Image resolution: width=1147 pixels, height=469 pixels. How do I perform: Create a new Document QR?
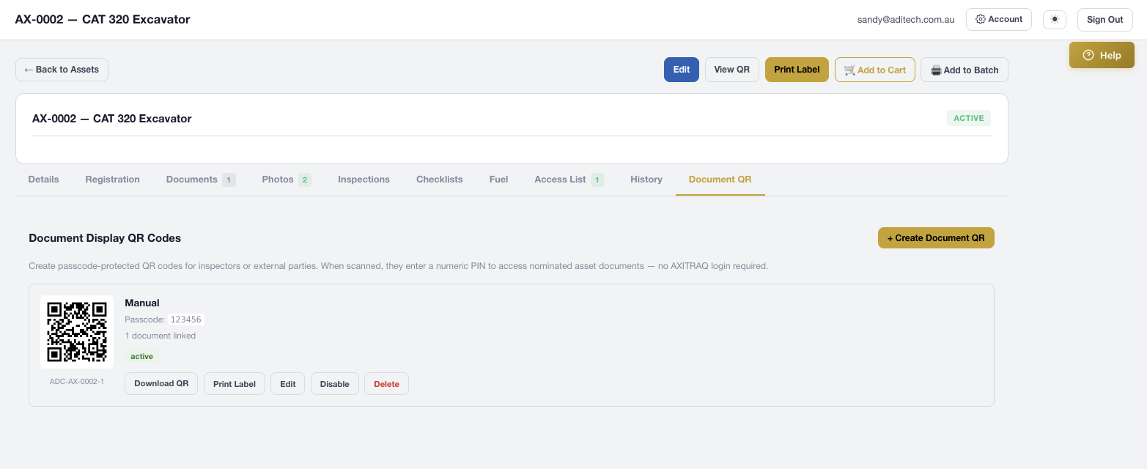pyautogui.click(x=936, y=238)
